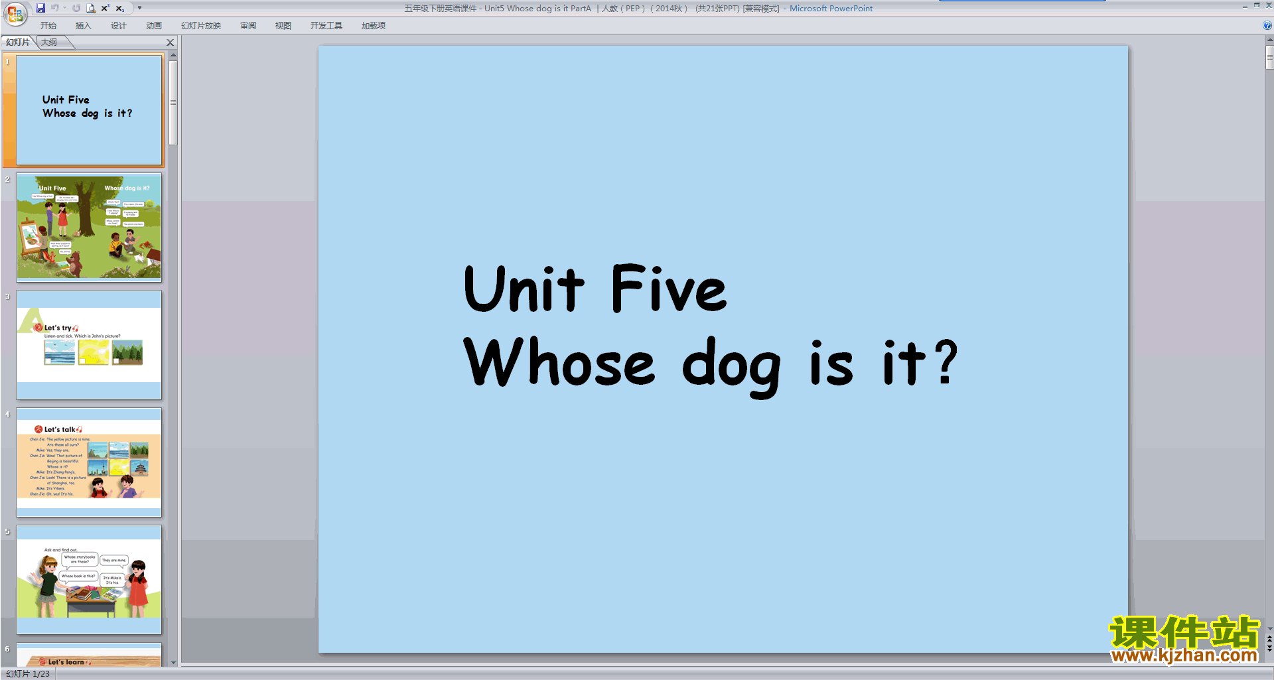Open the 视图 ribbon tab

pyautogui.click(x=283, y=26)
